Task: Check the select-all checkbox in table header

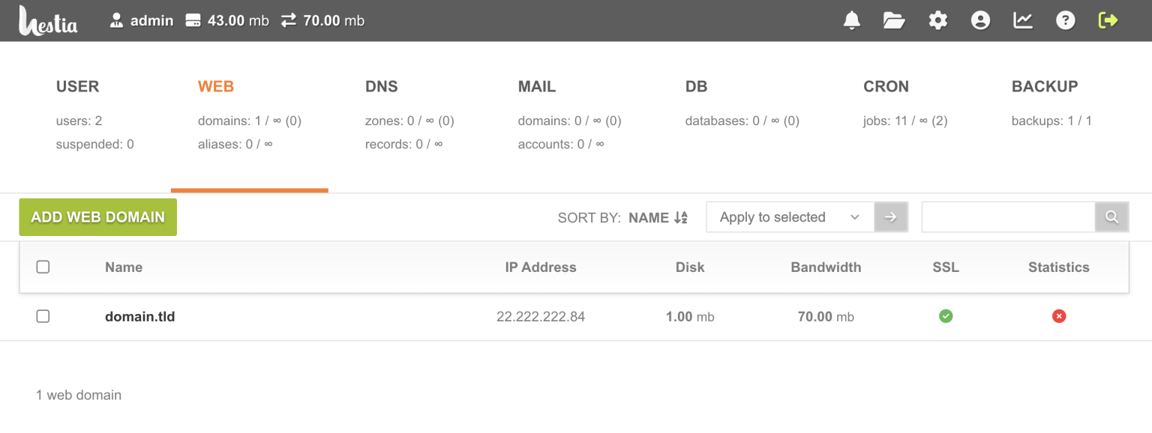Action: (43, 266)
